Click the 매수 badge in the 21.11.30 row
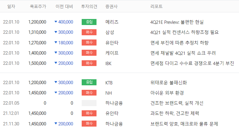This screenshot has height=129, width=239. pos(89,124)
